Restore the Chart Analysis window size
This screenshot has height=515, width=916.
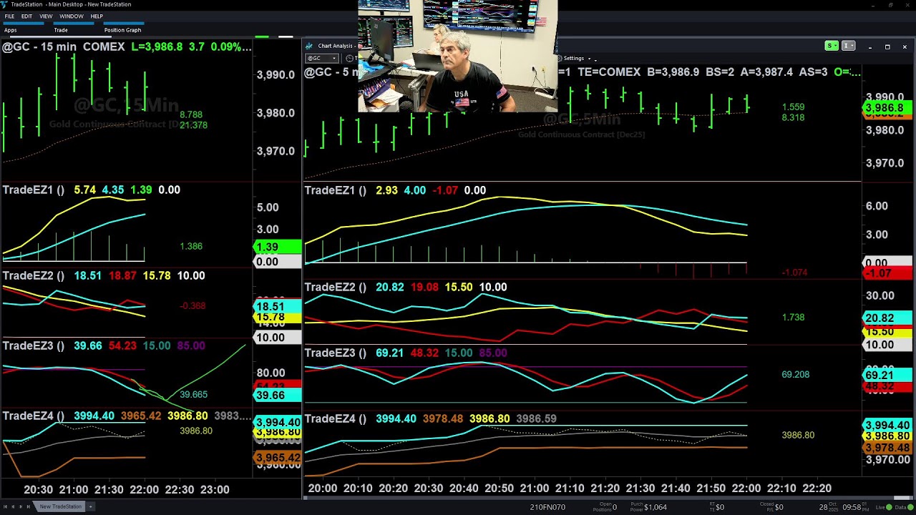click(887, 46)
